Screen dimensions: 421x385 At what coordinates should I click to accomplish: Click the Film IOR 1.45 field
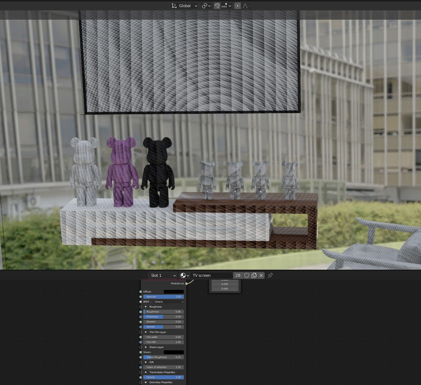(163, 342)
